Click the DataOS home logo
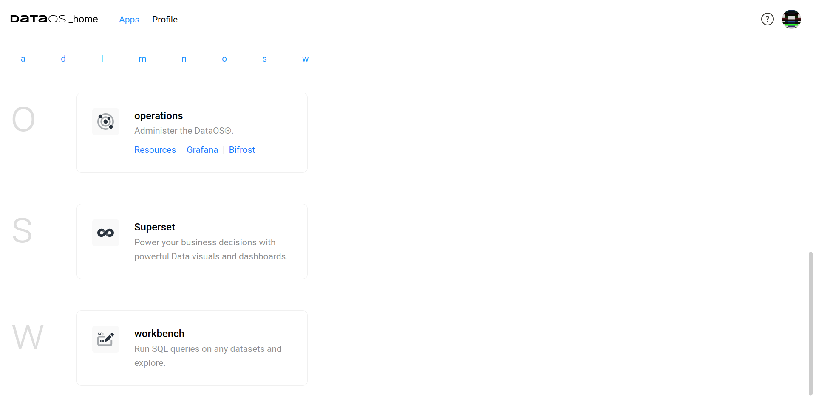The image size is (813, 399). [54, 20]
